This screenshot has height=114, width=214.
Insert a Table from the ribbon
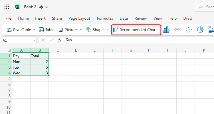(47, 30)
